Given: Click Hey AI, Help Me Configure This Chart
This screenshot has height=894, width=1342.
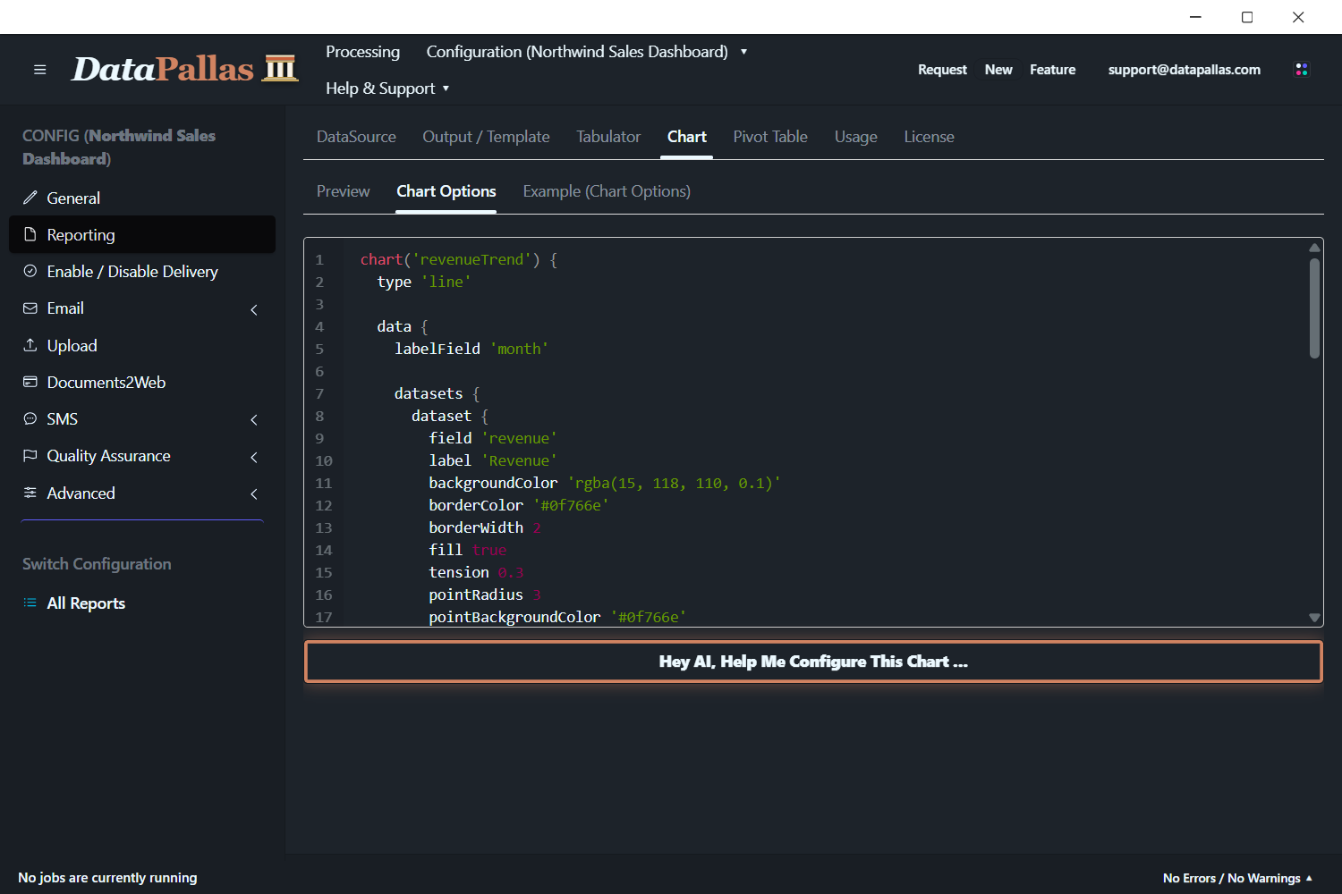Looking at the screenshot, I should 813,662.
